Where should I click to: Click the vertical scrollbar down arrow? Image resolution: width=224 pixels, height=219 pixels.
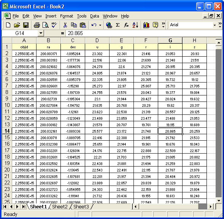click(x=219, y=201)
